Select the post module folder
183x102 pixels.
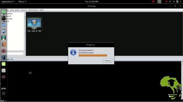[7, 21]
